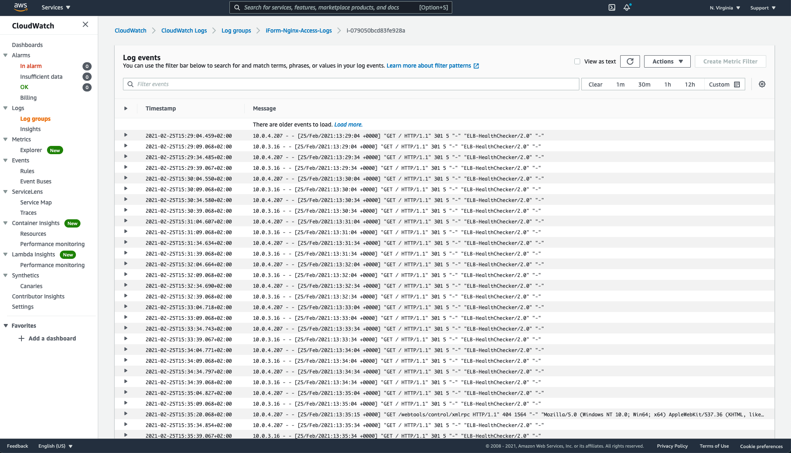791x453 pixels.
Task: Click the refresh log events icon
Action: coord(630,61)
